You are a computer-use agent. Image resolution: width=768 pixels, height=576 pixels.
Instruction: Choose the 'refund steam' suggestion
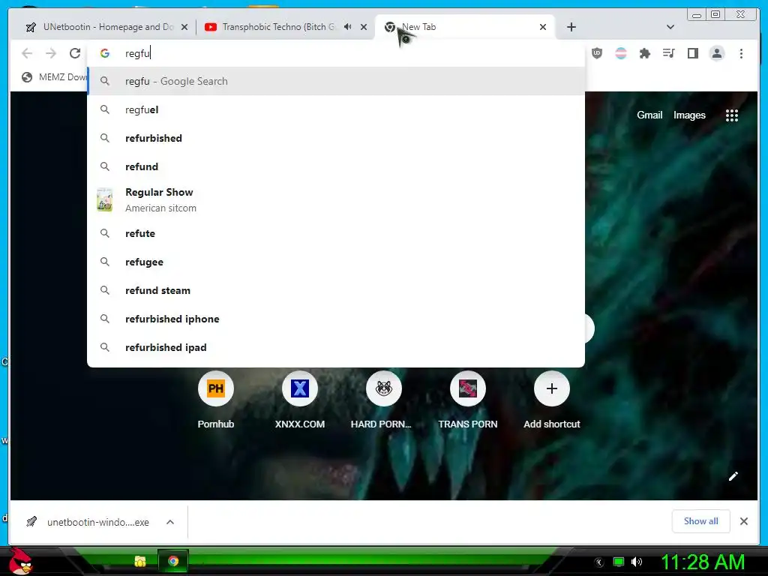(x=336, y=290)
